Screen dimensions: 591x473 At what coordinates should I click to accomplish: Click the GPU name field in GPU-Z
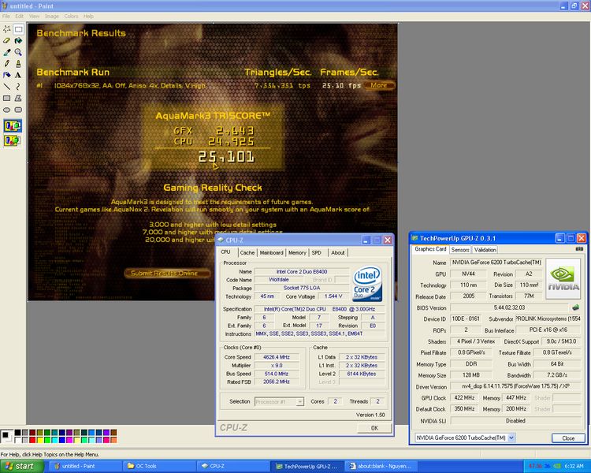(496, 263)
